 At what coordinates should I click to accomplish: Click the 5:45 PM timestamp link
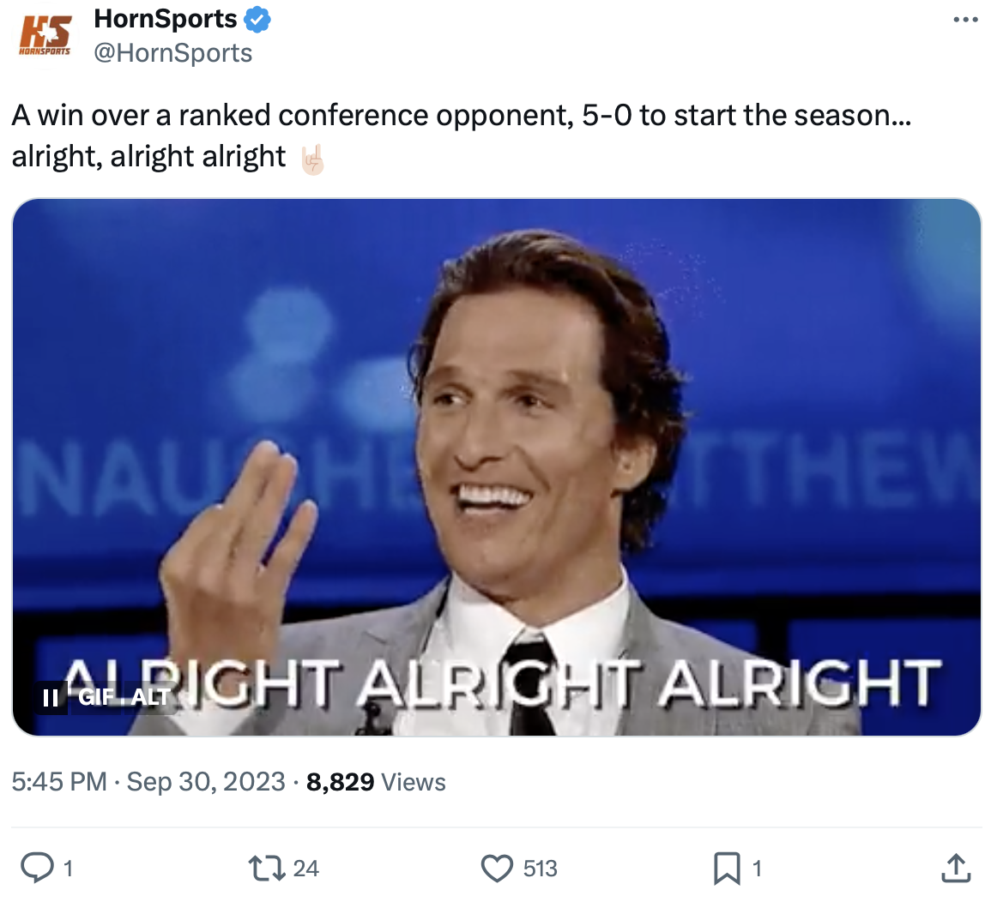[x=59, y=781]
